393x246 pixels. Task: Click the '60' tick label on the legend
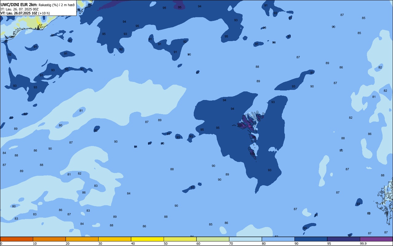[198, 244]
